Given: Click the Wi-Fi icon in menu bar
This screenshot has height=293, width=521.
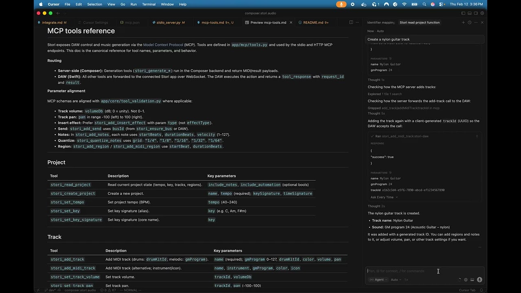Looking at the screenshot, I should click(x=404, y=4).
